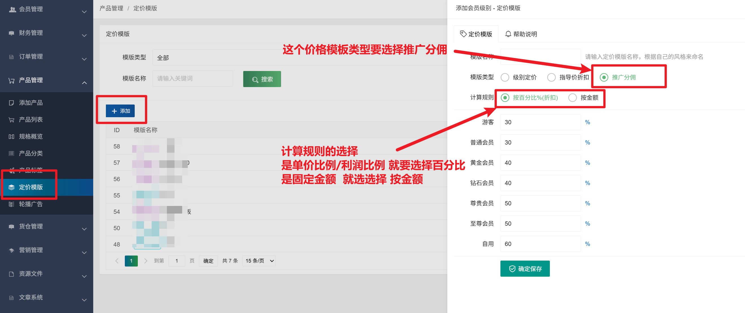Click the 会员管理 people icon in the sidebar

click(x=12, y=10)
